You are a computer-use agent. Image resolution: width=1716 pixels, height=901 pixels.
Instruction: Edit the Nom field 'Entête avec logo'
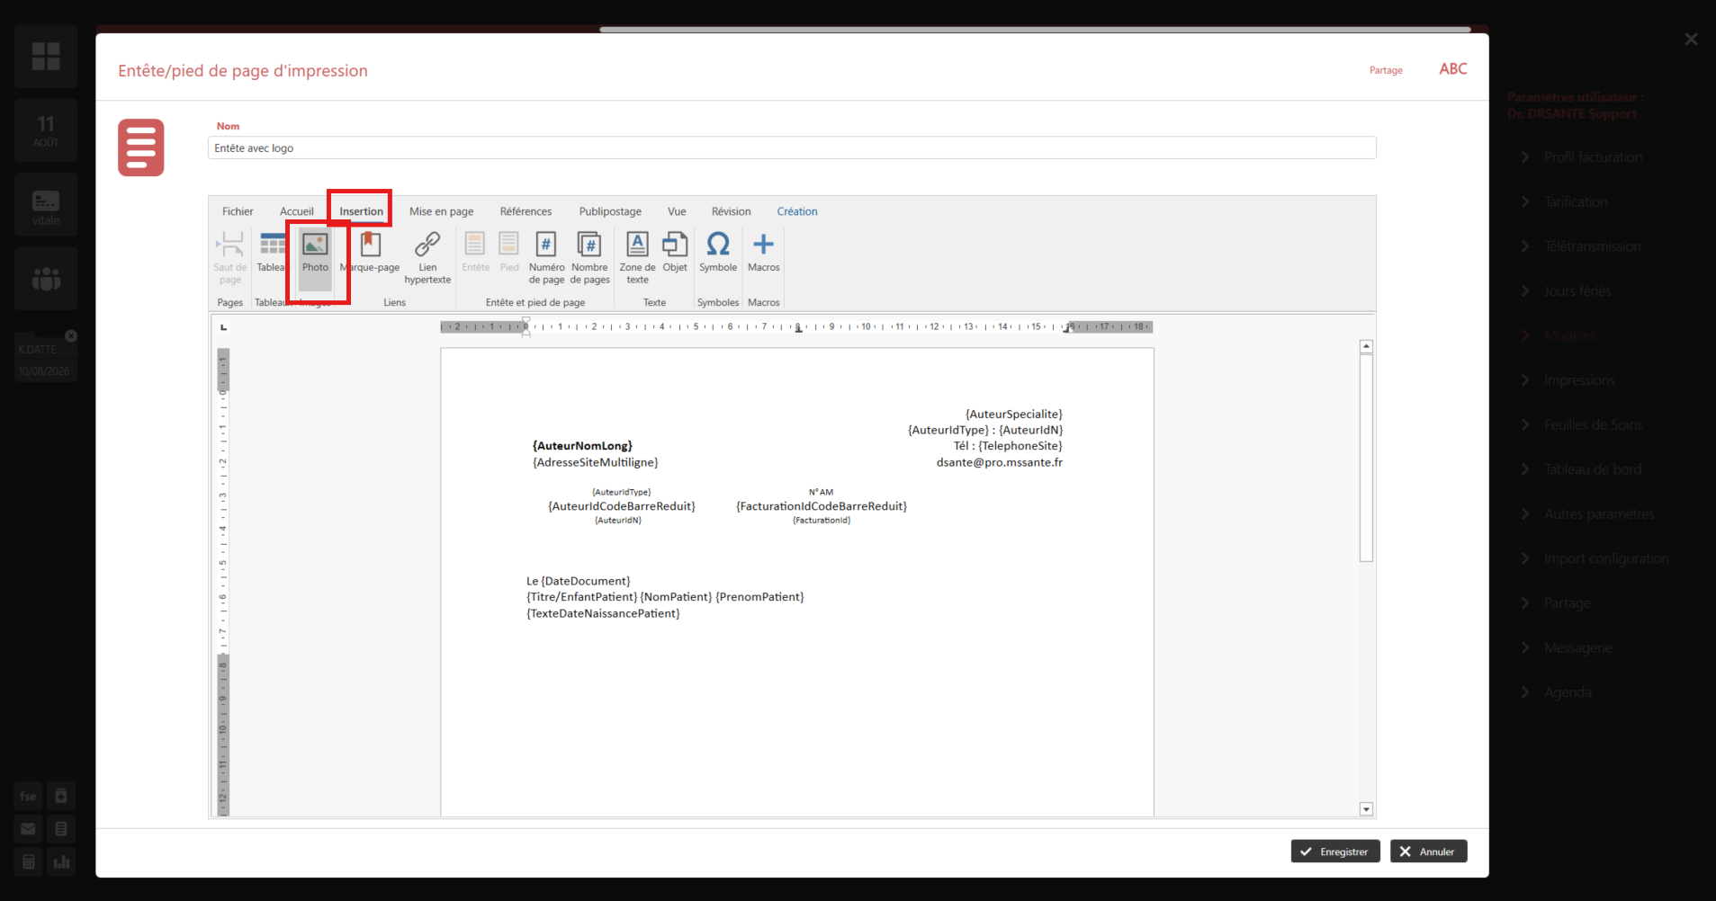click(792, 148)
